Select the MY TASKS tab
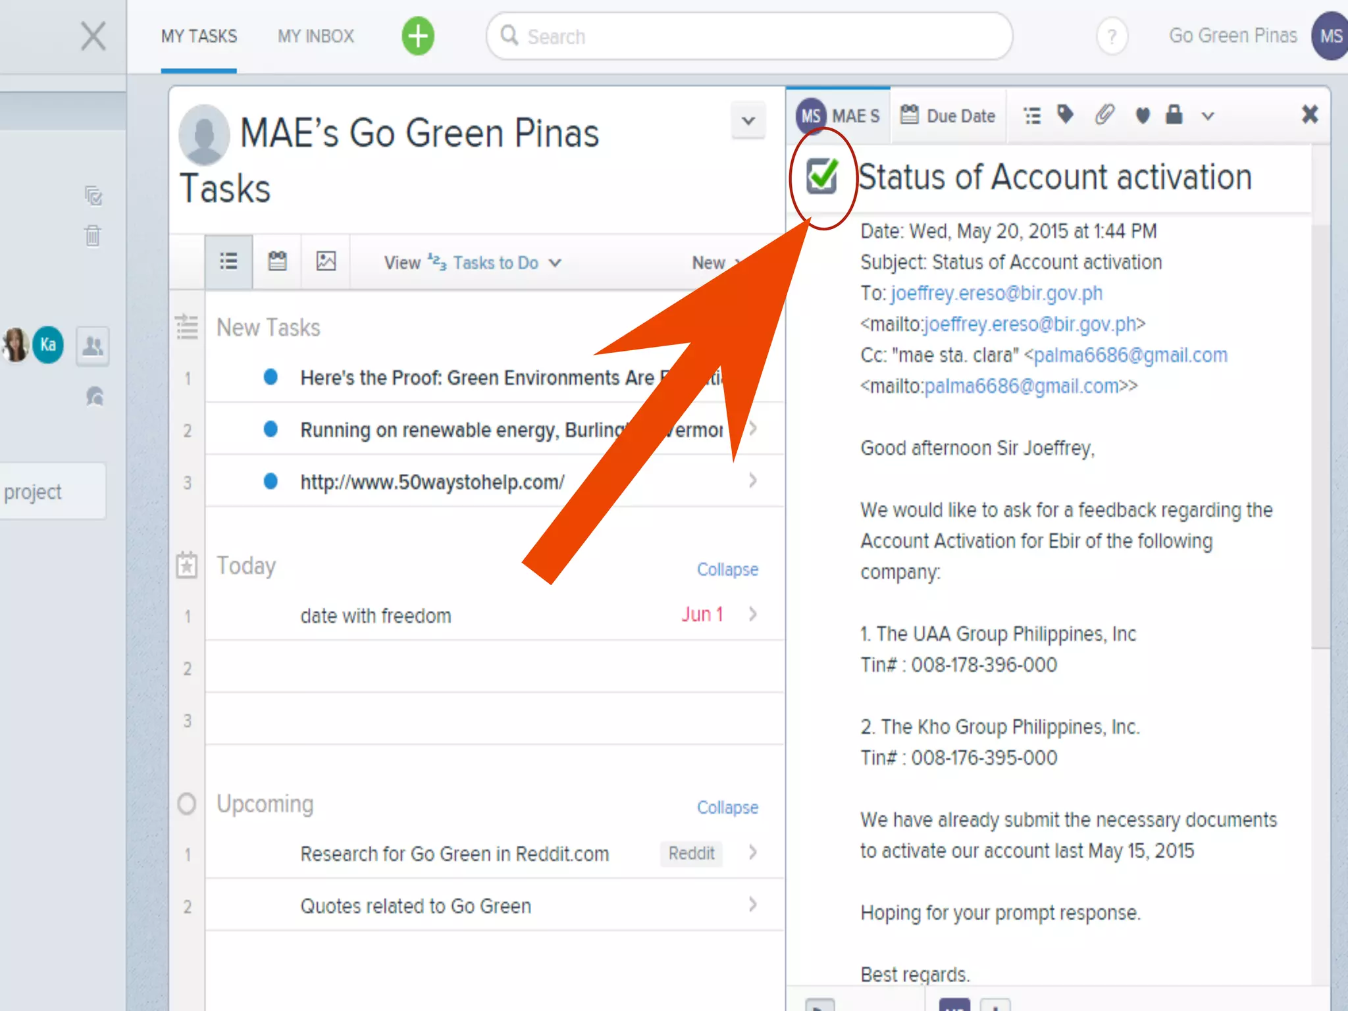Image resolution: width=1348 pixels, height=1011 pixels. [199, 36]
